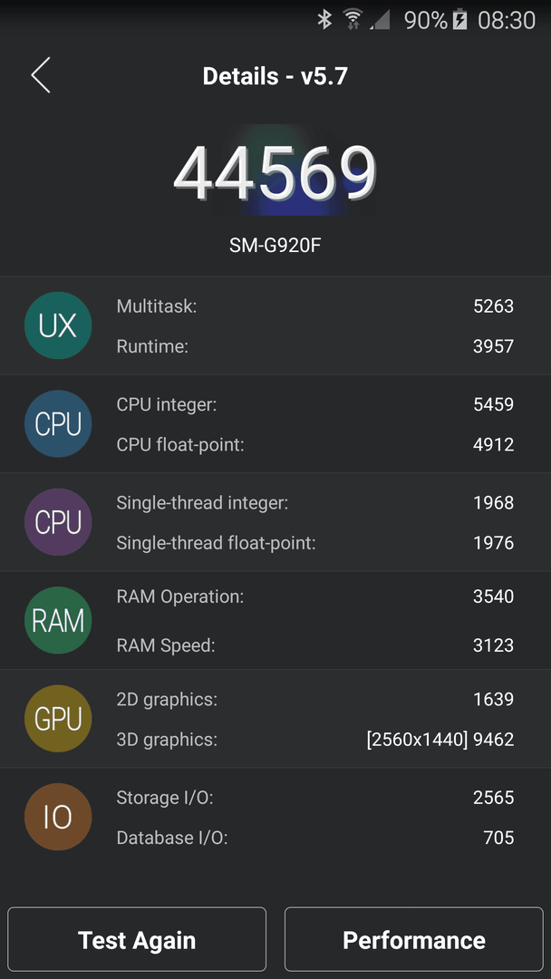Viewport: 551px width, 979px height.
Task: Tap the Details - v5.7 title
Action: pos(275,76)
